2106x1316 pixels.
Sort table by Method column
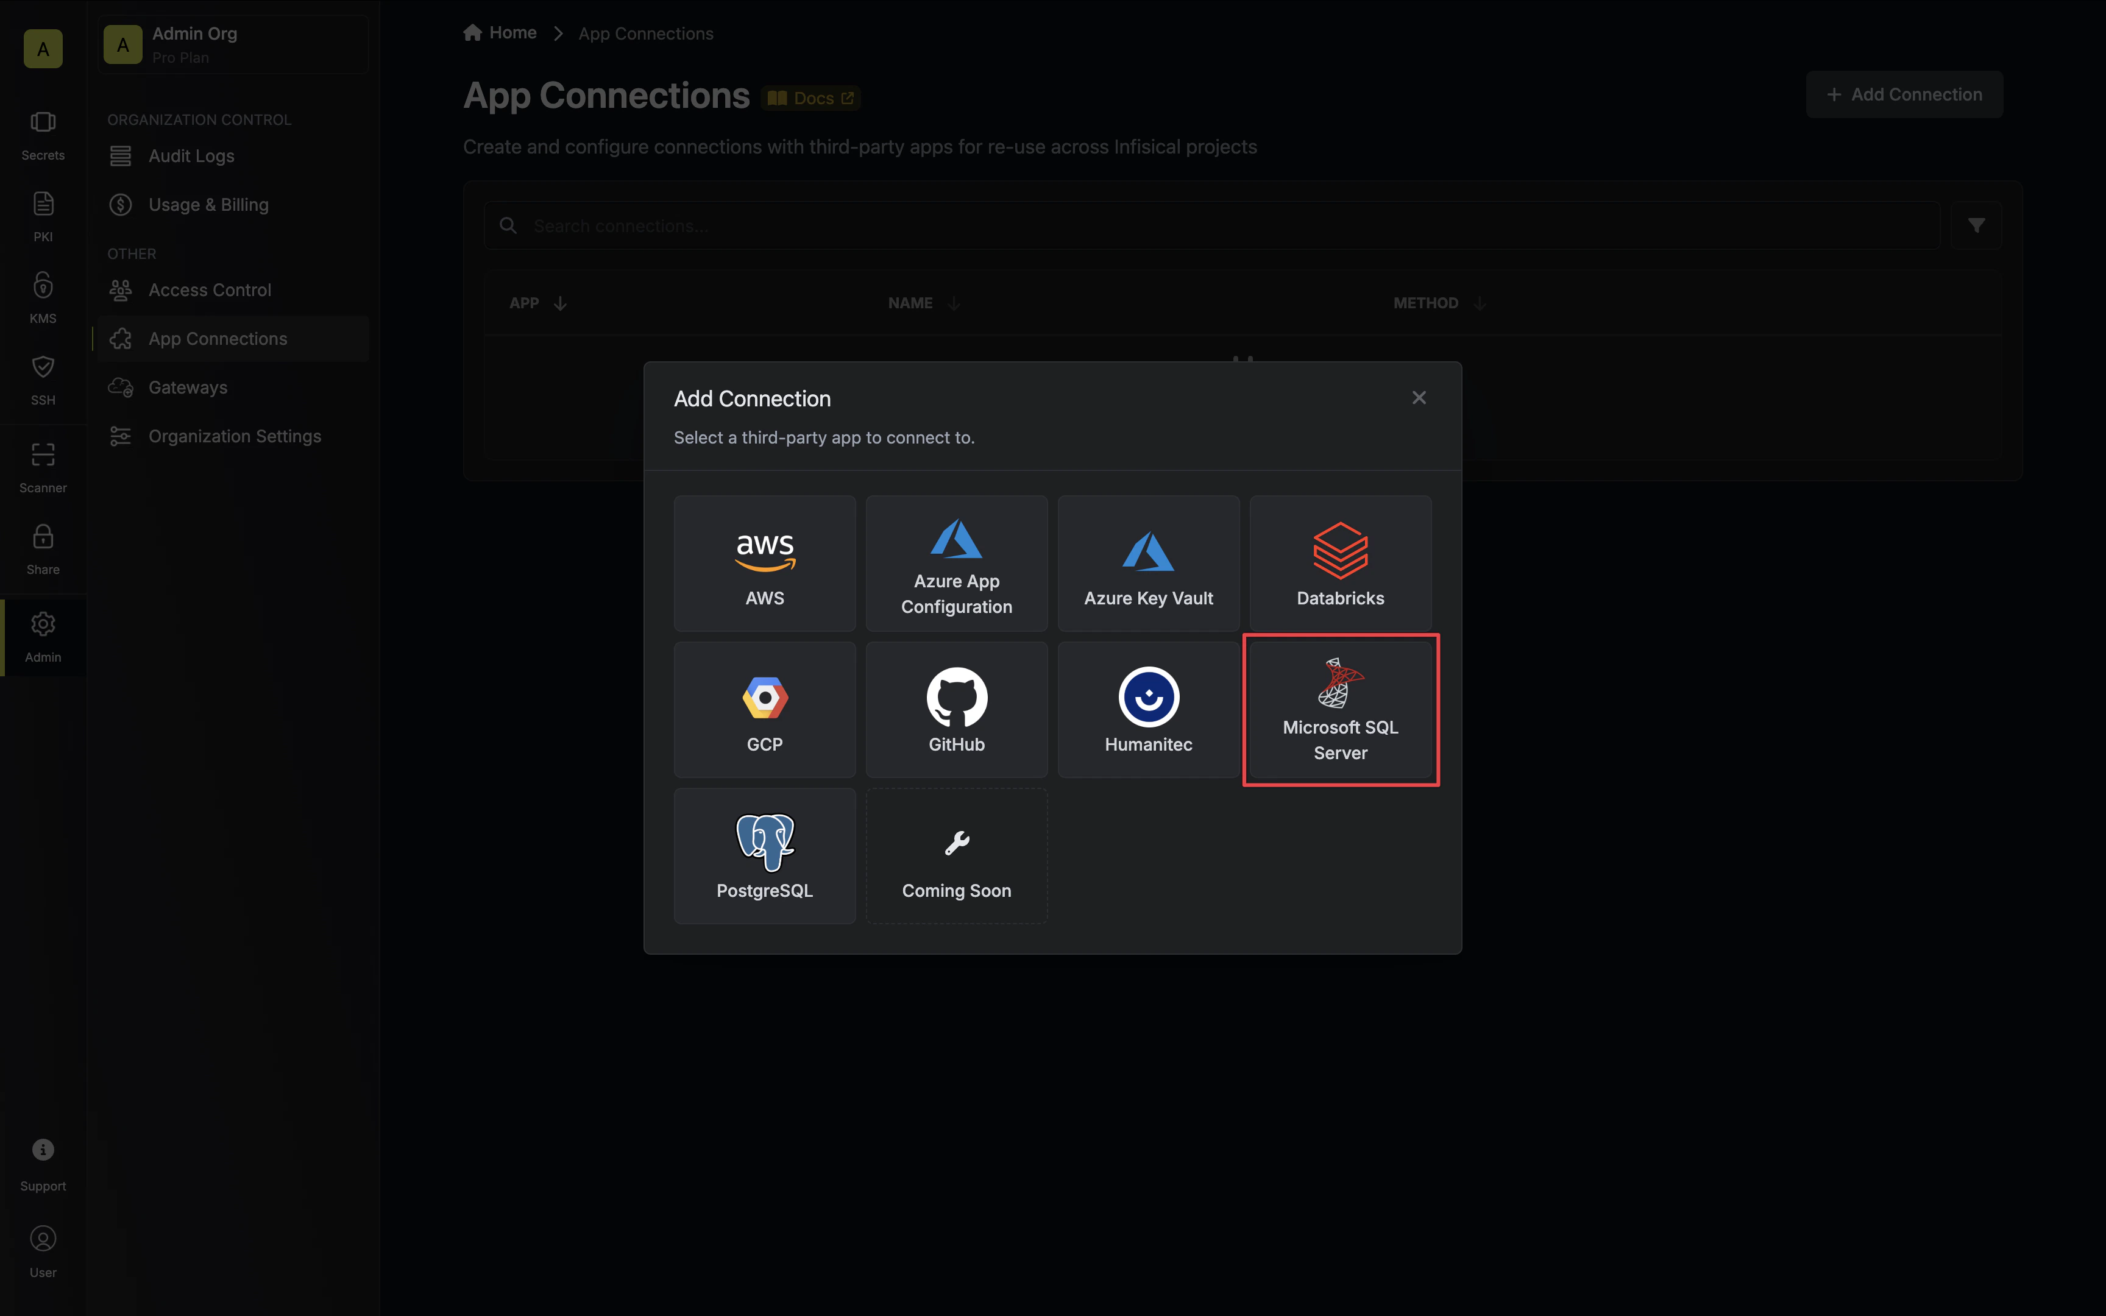pos(1439,303)
